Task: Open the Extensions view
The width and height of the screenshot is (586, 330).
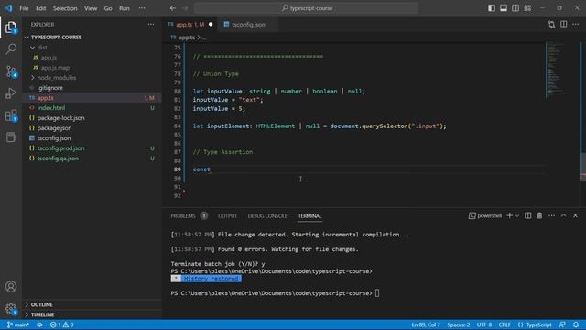Action: tap(11, 115)
